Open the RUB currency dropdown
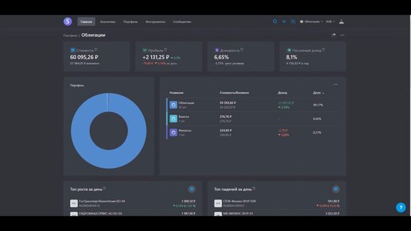The width and height of the screenshot is (411, 231). pyautogui.click(x=330, y=21)
